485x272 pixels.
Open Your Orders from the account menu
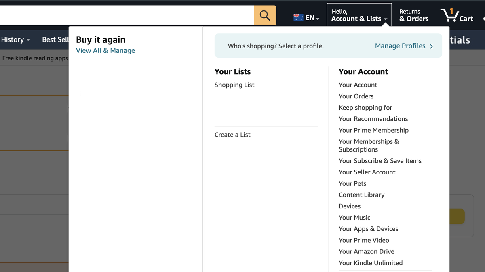click(356, 96)
